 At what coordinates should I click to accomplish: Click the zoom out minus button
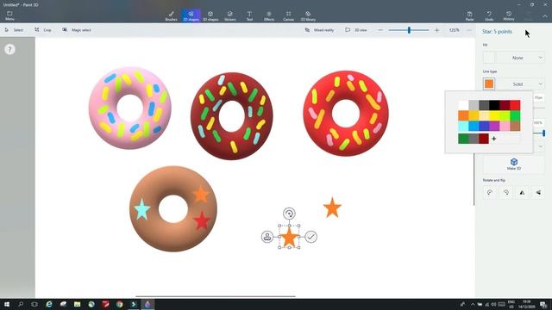click(x=380, y=30)
